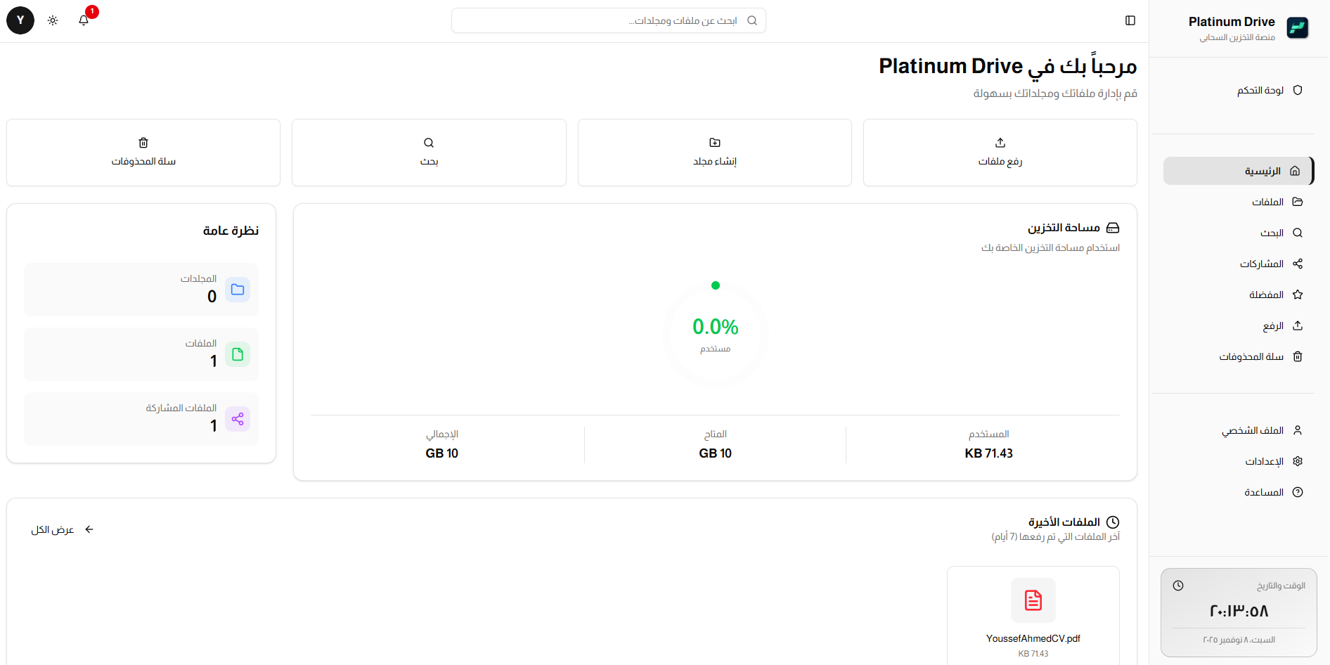The image size is (1330, 665).
Task: Click the available GB 10 value under المتاح
Action: pyautogui.click(x=716, y=453)
